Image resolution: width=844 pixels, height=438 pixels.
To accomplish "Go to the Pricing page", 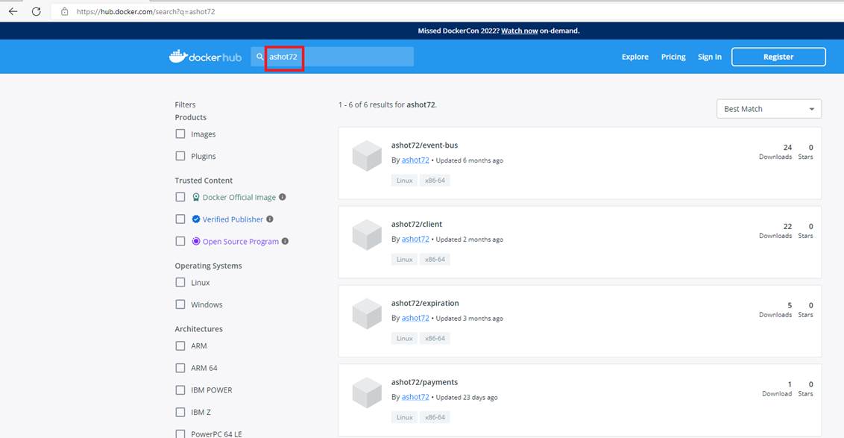I will (673, 57).
